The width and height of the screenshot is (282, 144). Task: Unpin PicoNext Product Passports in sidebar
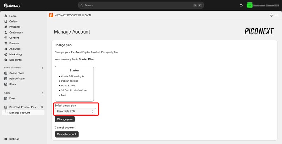pos(42,107)
